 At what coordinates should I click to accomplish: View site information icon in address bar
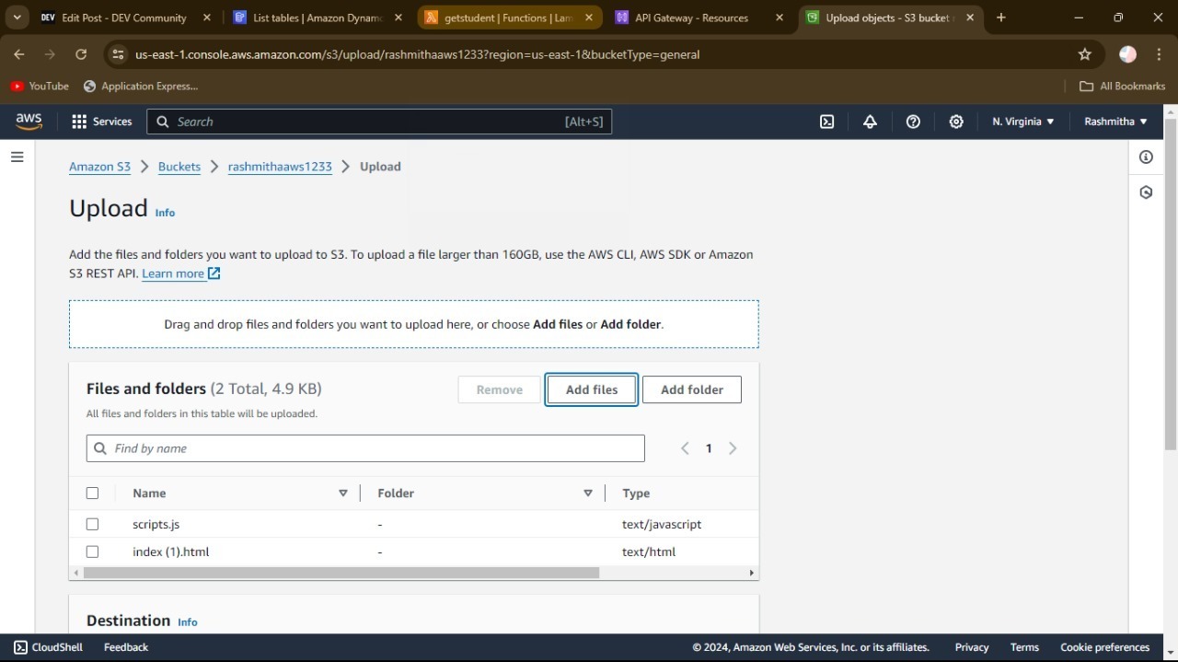[118, 54]
